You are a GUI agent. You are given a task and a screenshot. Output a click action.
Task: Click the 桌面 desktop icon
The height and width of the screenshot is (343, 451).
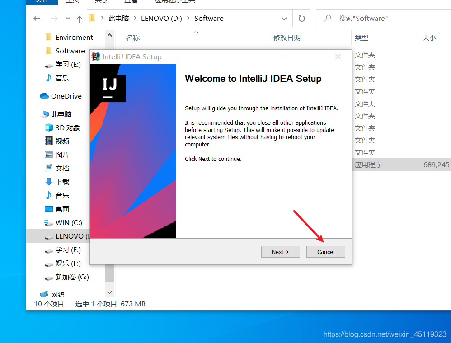(49, 209)
